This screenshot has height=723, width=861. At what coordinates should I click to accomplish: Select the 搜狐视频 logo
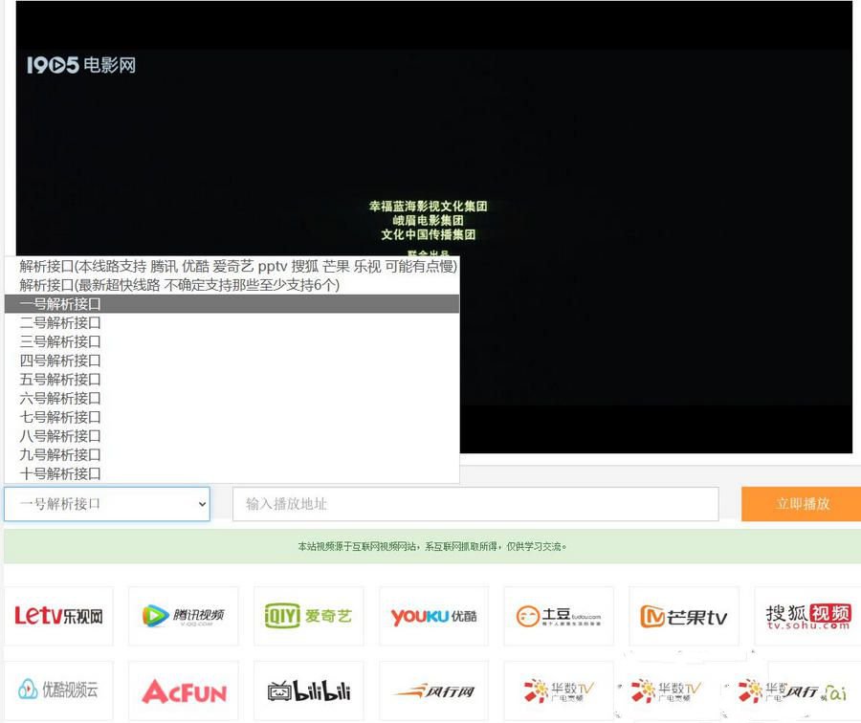[x=806, y=615]
